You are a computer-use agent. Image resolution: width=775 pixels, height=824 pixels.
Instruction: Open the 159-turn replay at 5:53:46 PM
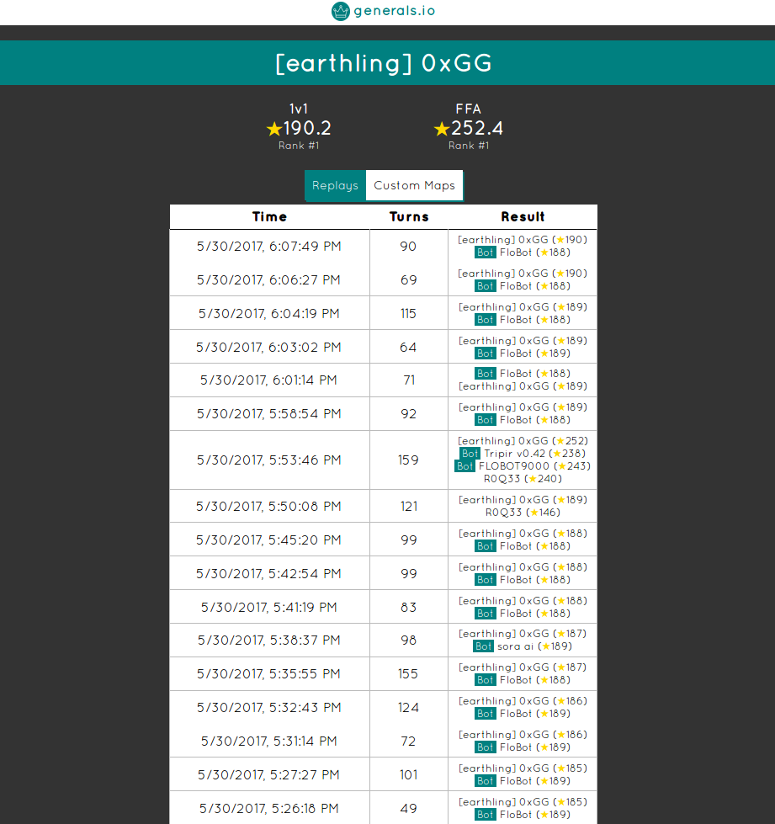(x=269, y=460)
